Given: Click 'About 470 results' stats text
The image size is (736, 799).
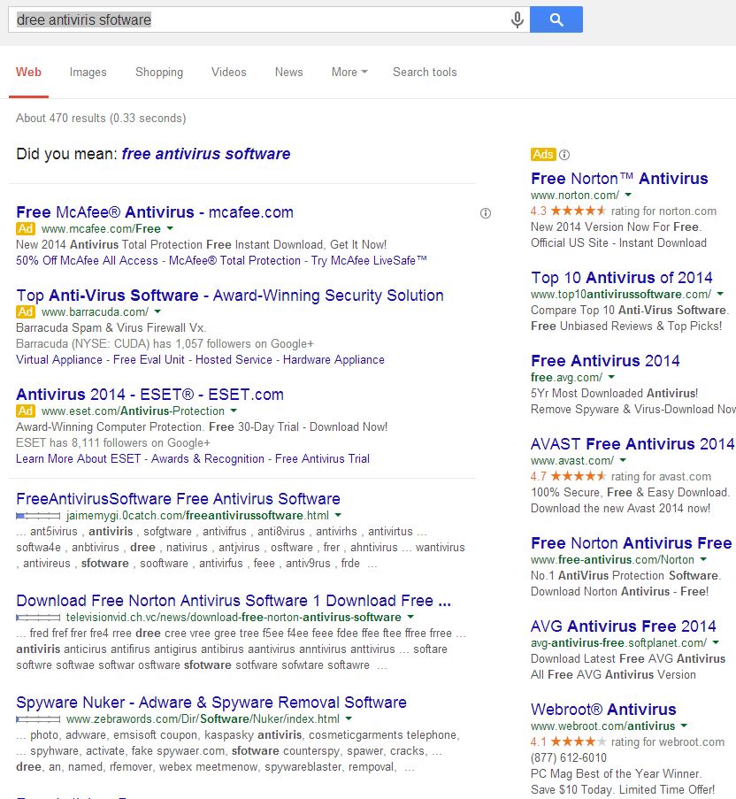Looking at the screenshot, I should (x=101, y=119).
